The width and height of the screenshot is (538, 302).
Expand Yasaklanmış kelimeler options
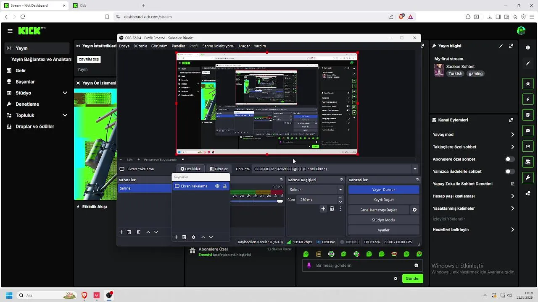point(512,208)
